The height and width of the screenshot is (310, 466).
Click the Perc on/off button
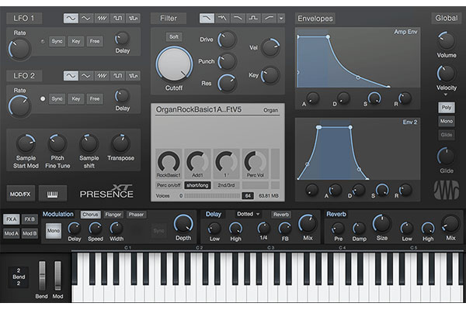click(x=169, y=185)
